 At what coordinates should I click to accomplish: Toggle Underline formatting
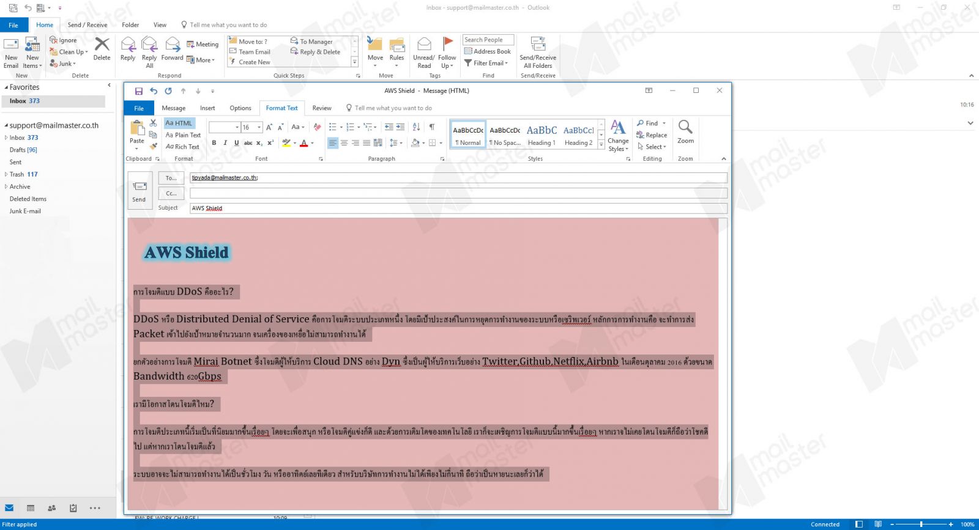pyautogui.click(x=236, y=143)
